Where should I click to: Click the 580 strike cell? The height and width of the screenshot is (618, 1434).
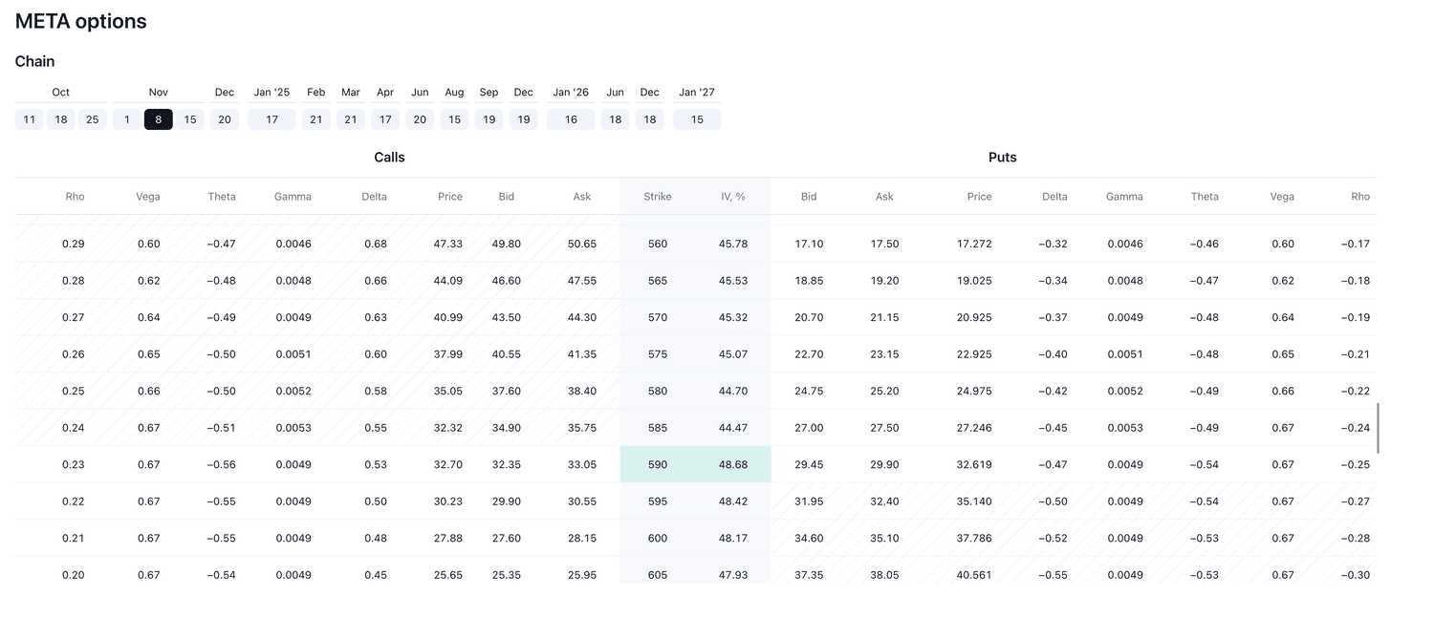(x=658, y=392)
